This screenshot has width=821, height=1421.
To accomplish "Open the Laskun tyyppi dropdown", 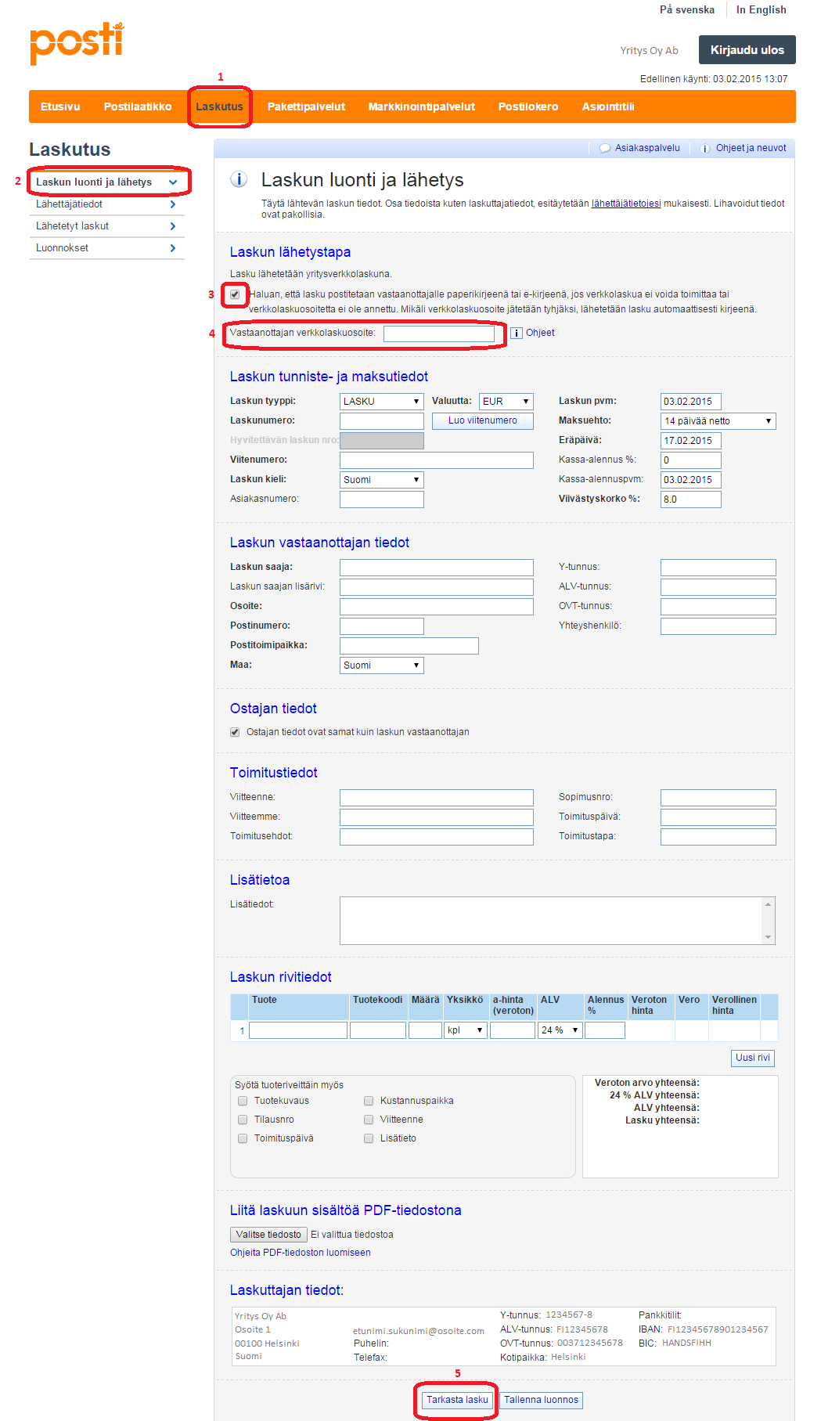I will point(382,402).
